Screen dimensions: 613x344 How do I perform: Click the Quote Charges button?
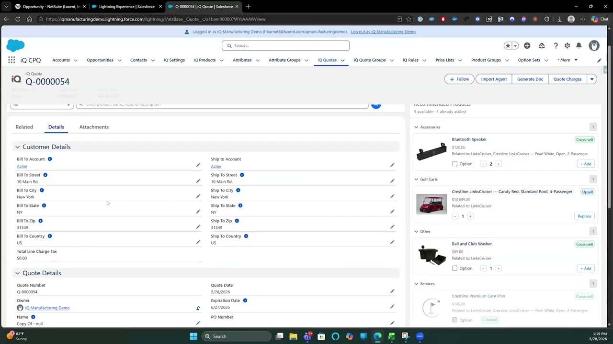click(568, 79)
